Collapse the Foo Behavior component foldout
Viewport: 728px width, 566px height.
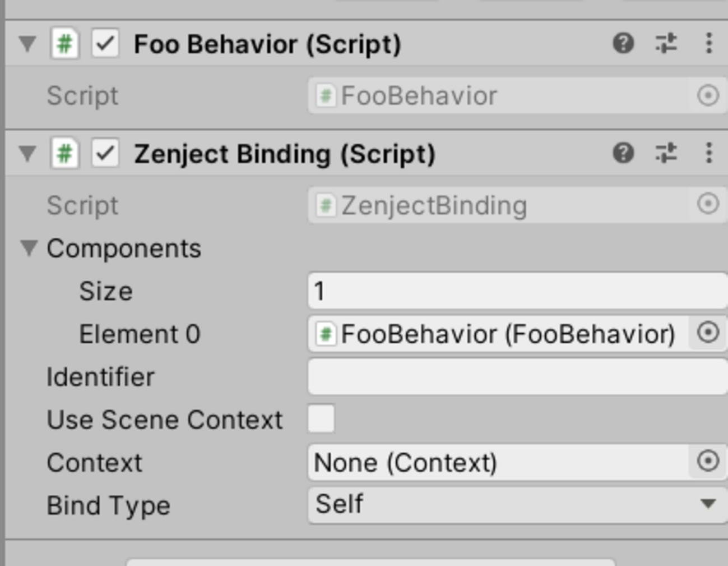coord(27,44)
